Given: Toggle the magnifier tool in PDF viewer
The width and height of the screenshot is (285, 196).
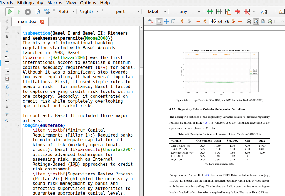Looking at the screenshot, I should pos(159,21).
